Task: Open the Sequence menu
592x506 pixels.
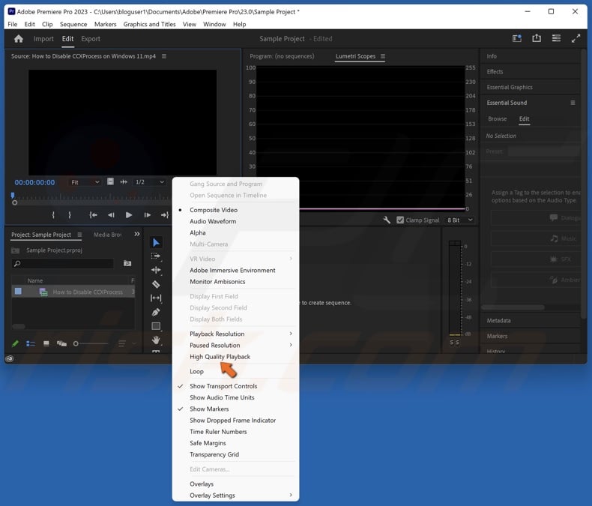Action: [x=73, y=24]
